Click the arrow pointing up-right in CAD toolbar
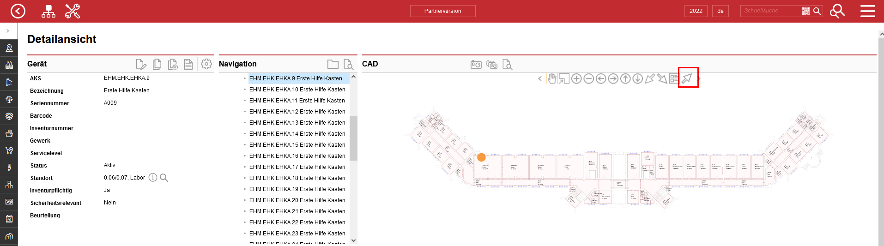This screenshot has height=246, width=884. pos(687,78)
